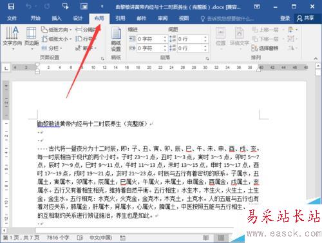
Task: Collapse the ribbon with the up chevron
Action: pyautogui.click(x=316, y=59)
